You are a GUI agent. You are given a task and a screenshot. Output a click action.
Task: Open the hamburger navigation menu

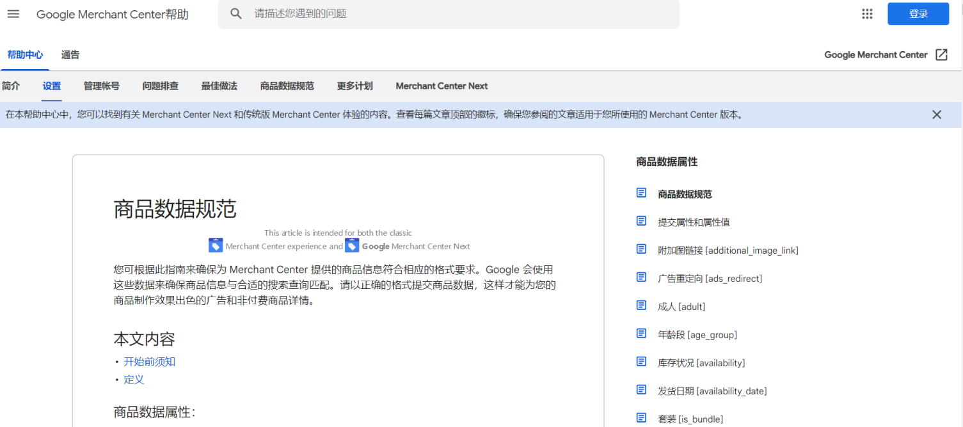13,13
